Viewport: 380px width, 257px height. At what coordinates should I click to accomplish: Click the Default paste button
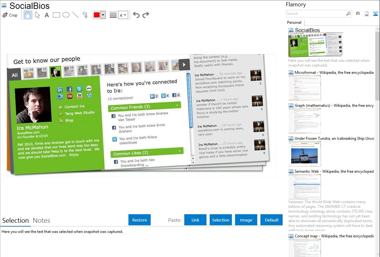point(272,220)
